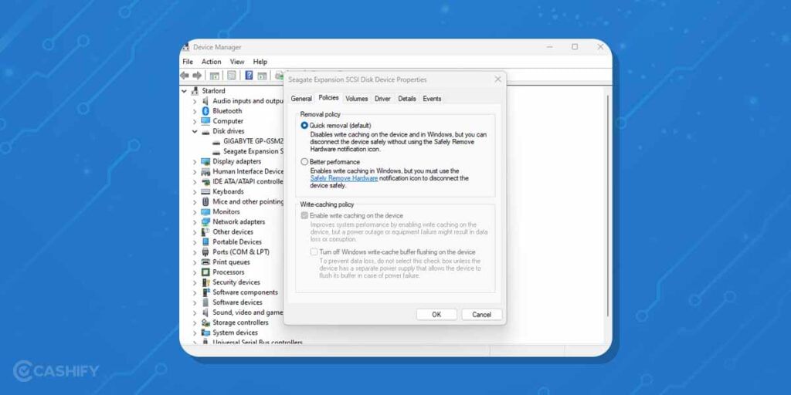Click the Computer monitor icon in tree
791x395 pixels.
(205, 121)
